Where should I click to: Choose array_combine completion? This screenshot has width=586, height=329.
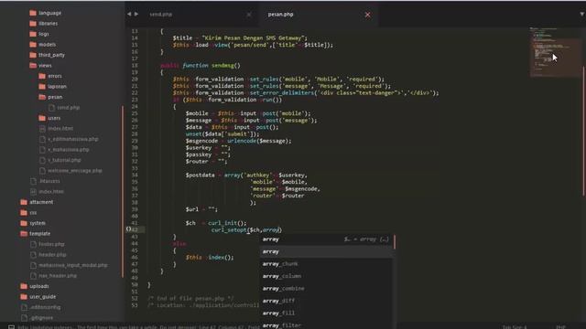(x=327, y=289)
